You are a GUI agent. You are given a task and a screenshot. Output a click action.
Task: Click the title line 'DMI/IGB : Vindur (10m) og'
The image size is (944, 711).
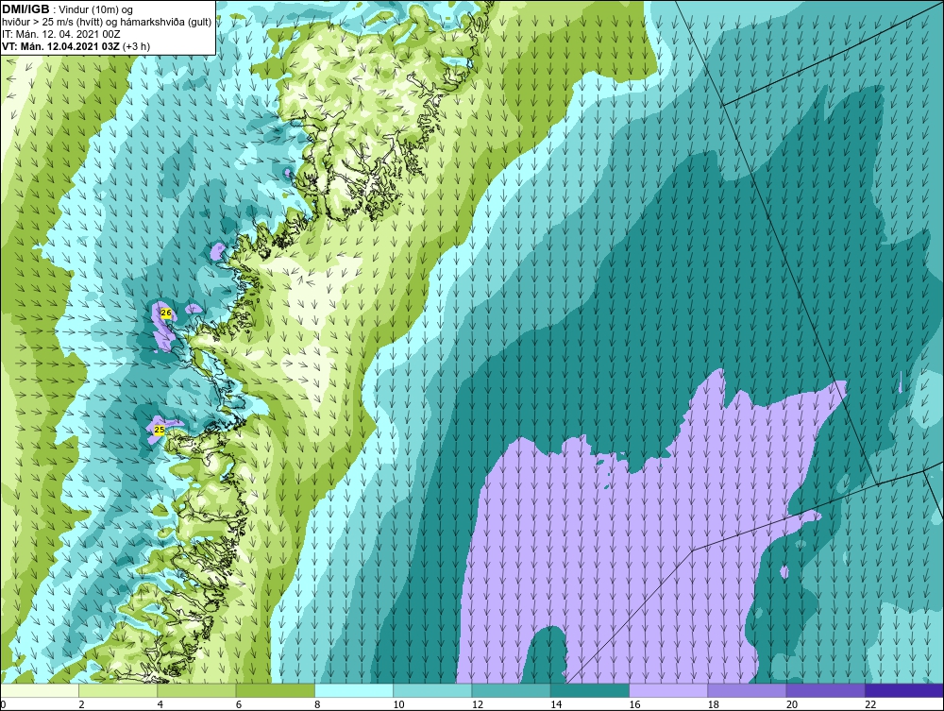point(68,9)
